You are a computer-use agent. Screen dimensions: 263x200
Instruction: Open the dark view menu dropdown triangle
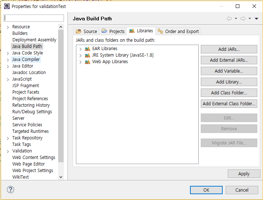(x=256, y=19)
